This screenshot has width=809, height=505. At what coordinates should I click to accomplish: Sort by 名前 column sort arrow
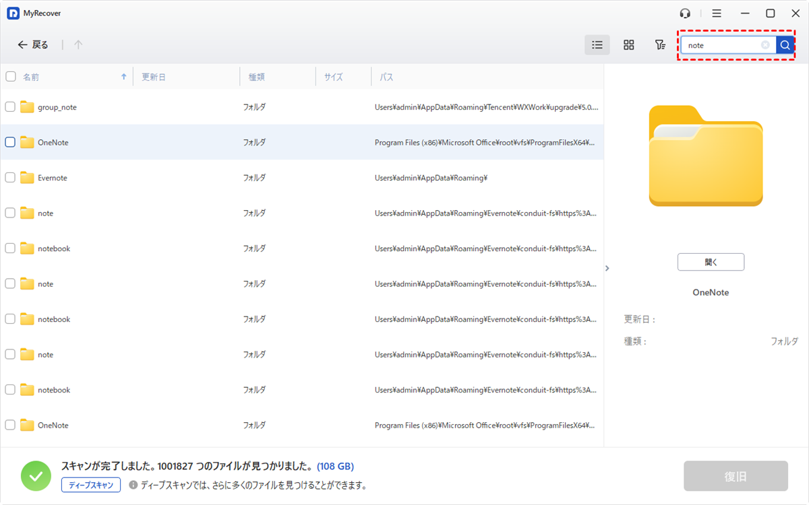click(x=123, y=77)
